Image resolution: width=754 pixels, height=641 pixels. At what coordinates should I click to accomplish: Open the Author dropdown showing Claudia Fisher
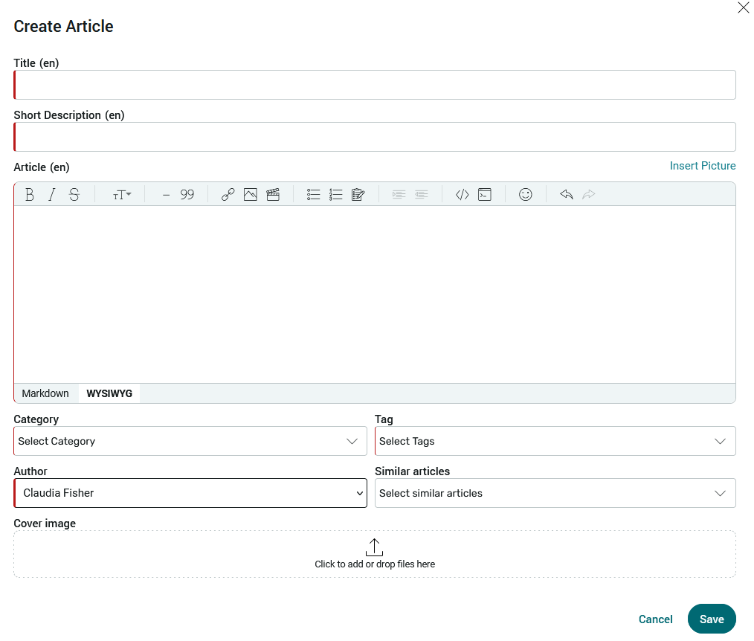pyautogui.click(x=190, y=493)
